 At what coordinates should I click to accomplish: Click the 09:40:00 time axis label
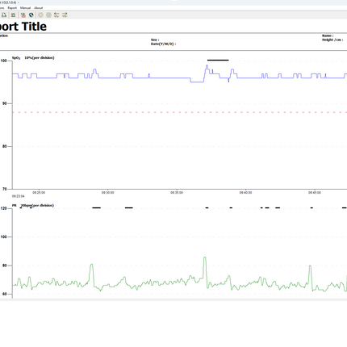coord(245,193)
